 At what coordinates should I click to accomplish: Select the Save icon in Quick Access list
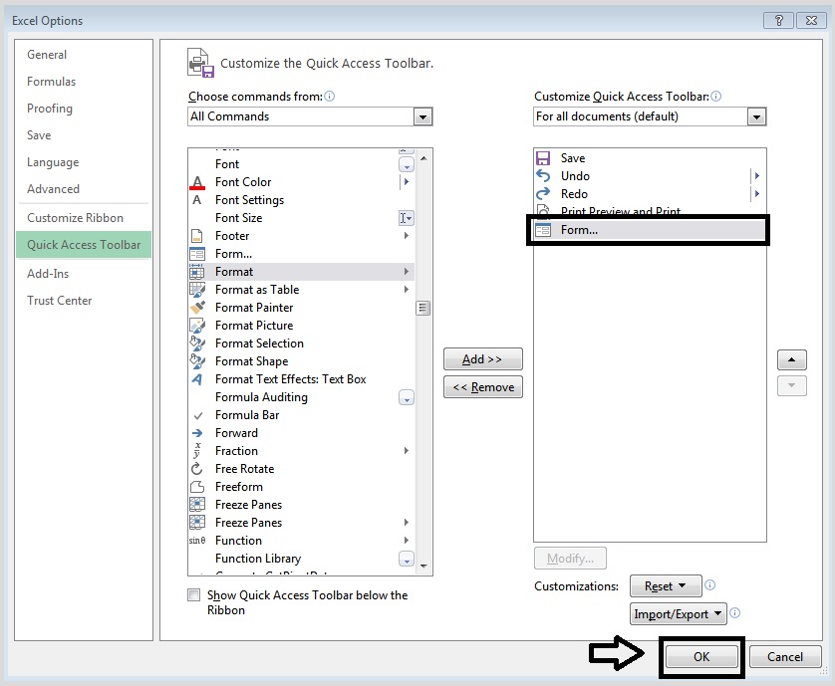[543, 157]
